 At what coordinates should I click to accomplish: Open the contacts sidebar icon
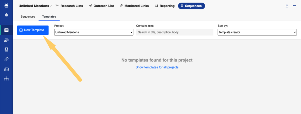(6, 50)
